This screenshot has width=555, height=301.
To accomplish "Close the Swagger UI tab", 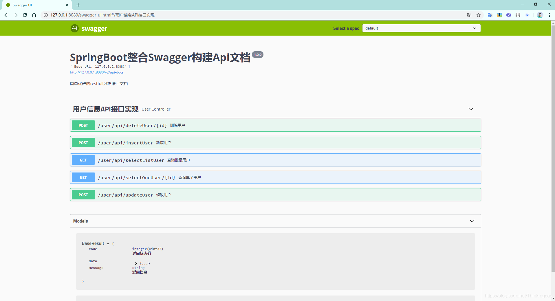I will (x=67, y=5).
